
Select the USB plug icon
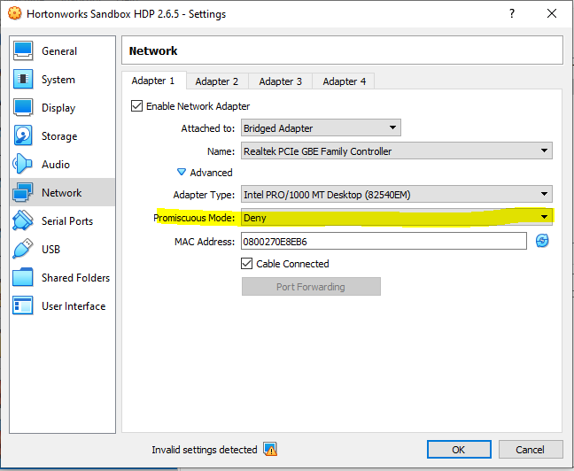(24, 250)
